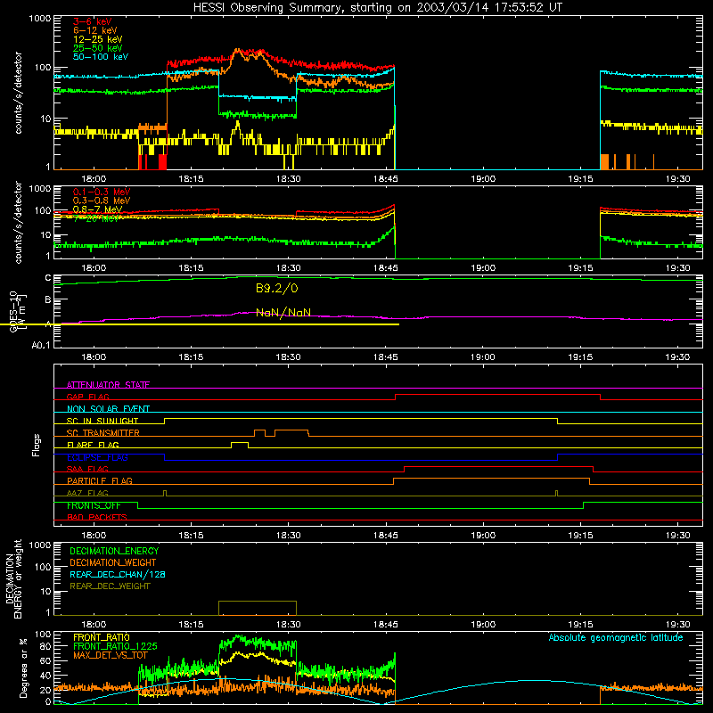Click the Degrees or % axis title
Image resolution: width=713 pixels, height=713 pixels.
tap(23, 668)
